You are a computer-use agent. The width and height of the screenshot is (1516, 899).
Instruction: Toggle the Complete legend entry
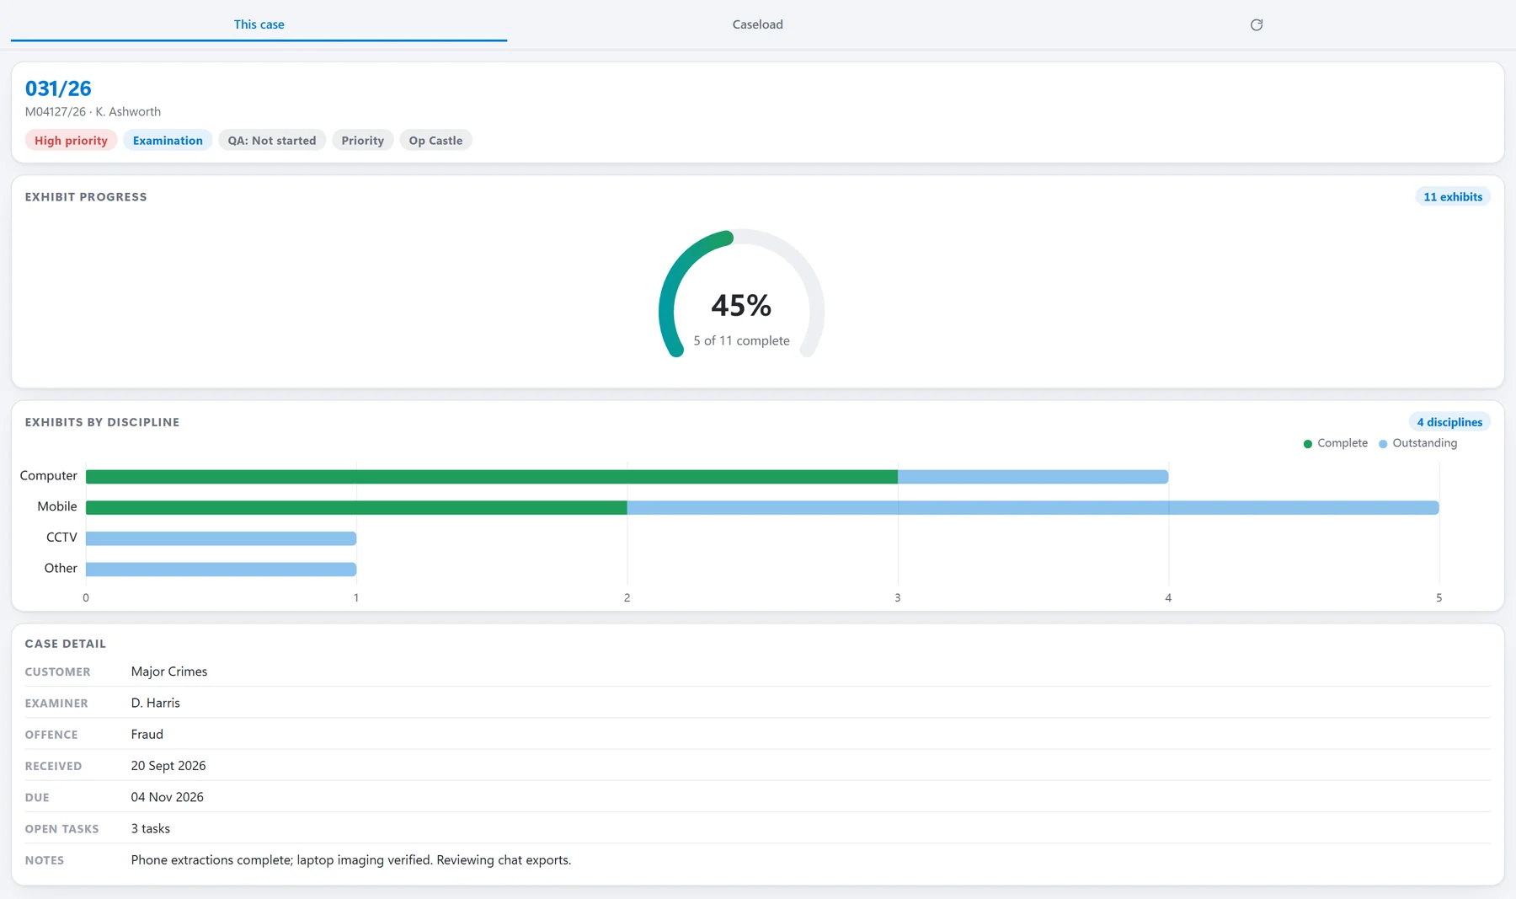tap(1335, 443)
